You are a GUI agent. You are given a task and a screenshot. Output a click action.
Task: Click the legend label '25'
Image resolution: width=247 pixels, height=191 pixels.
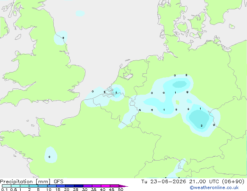click(x=76, y=189)
